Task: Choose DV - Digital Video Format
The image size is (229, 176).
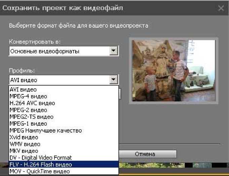Action: tap(64, 158)
